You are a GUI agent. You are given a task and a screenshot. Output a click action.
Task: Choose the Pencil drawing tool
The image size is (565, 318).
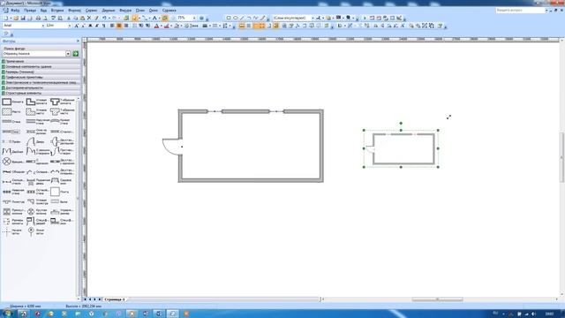(x=263, y=18)
